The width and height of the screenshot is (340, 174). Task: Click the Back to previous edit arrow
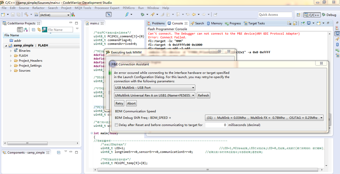coord(194,15)
